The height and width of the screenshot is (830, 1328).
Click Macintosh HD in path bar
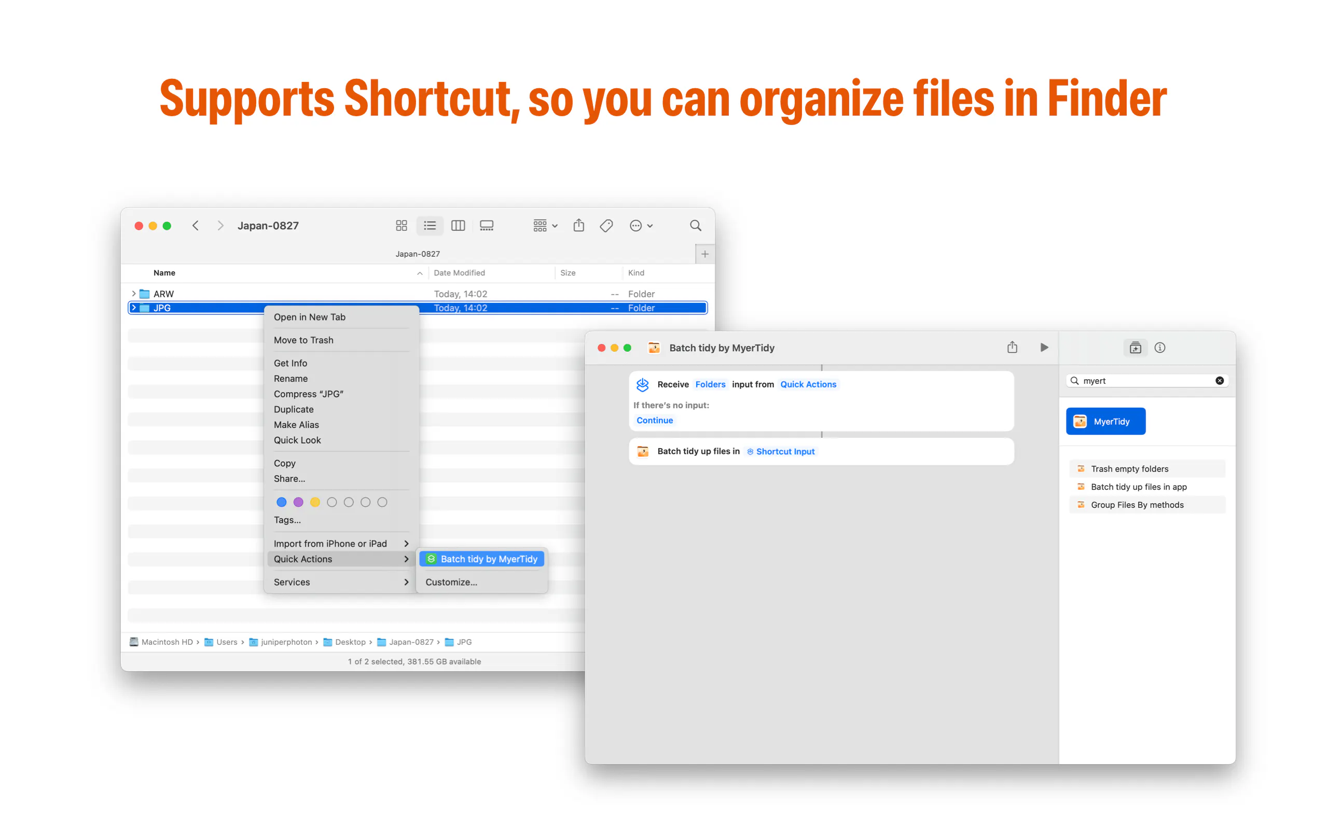(x=161, y=642)
